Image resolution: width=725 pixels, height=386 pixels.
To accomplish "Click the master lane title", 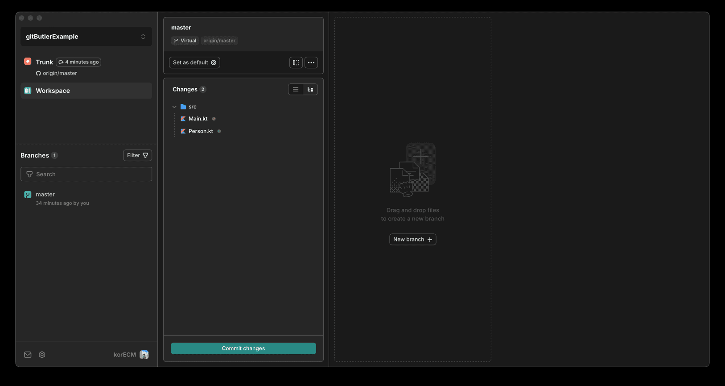I will point(181,28).
